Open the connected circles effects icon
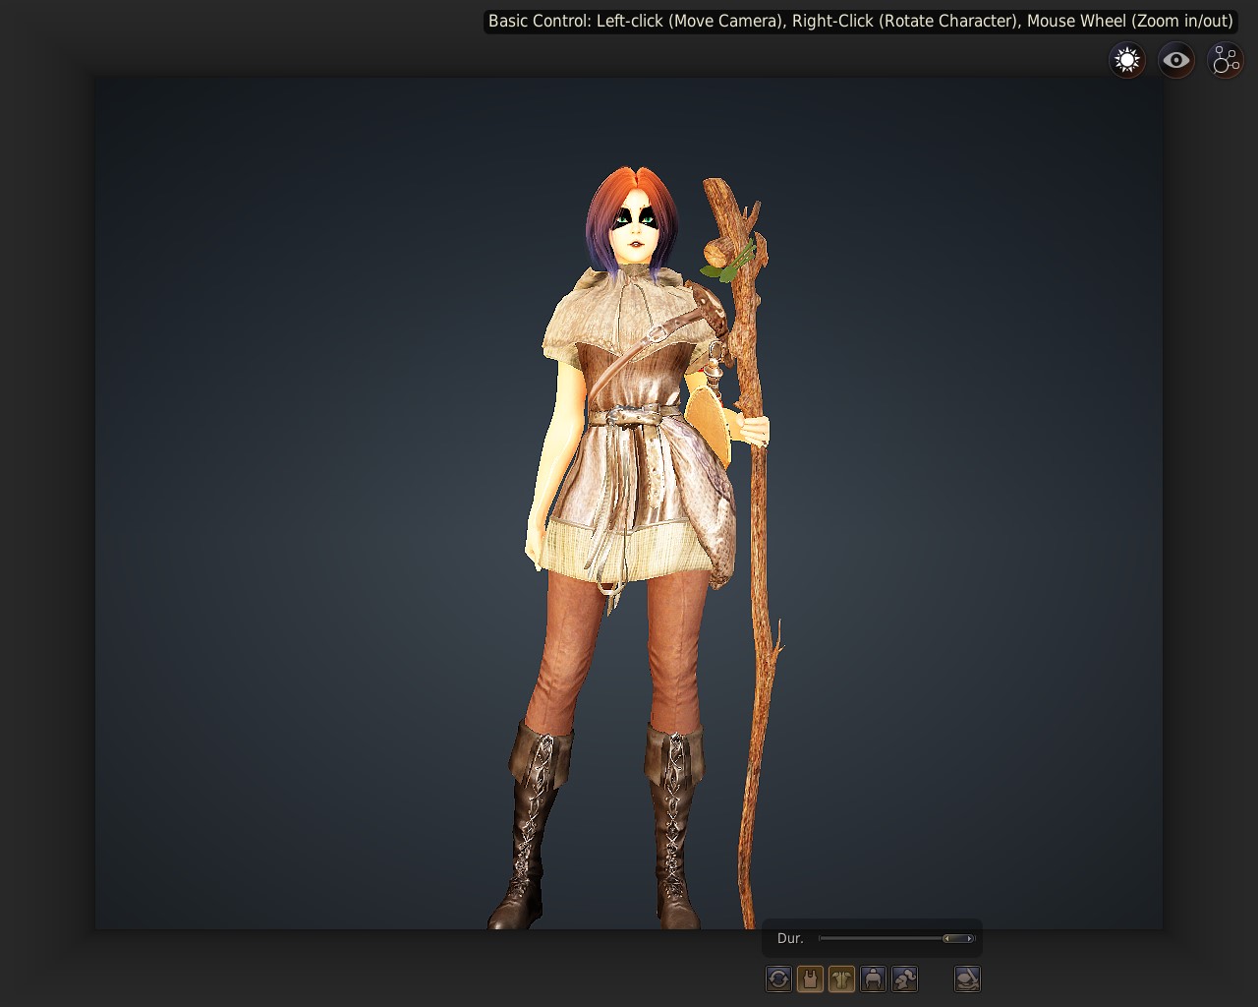 [x=1226, y=61]
